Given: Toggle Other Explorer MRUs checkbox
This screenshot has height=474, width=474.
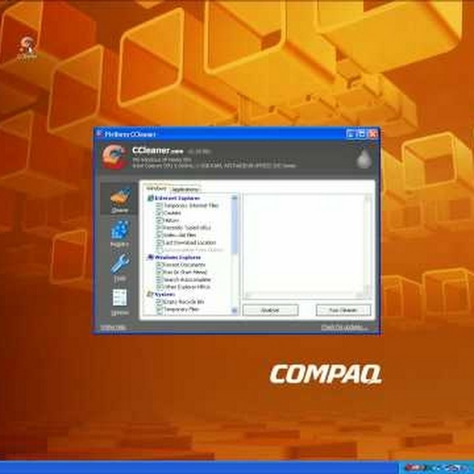Looking at the screenshot, I should tap(160, 287).
